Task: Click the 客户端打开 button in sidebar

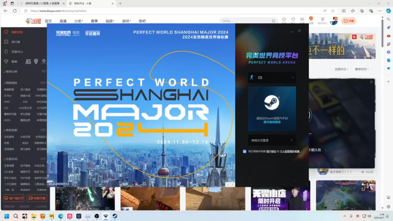Action: [14, 198]
